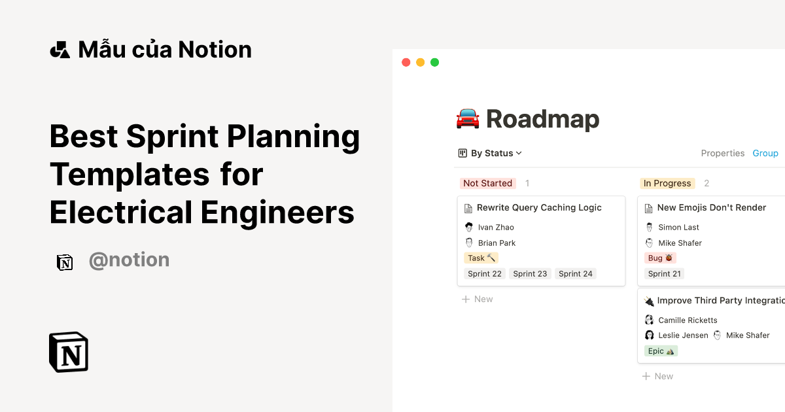Click the large Notion logo at bottom left
The width and height of the screenshot is (785, 412).
click(69, 352)
